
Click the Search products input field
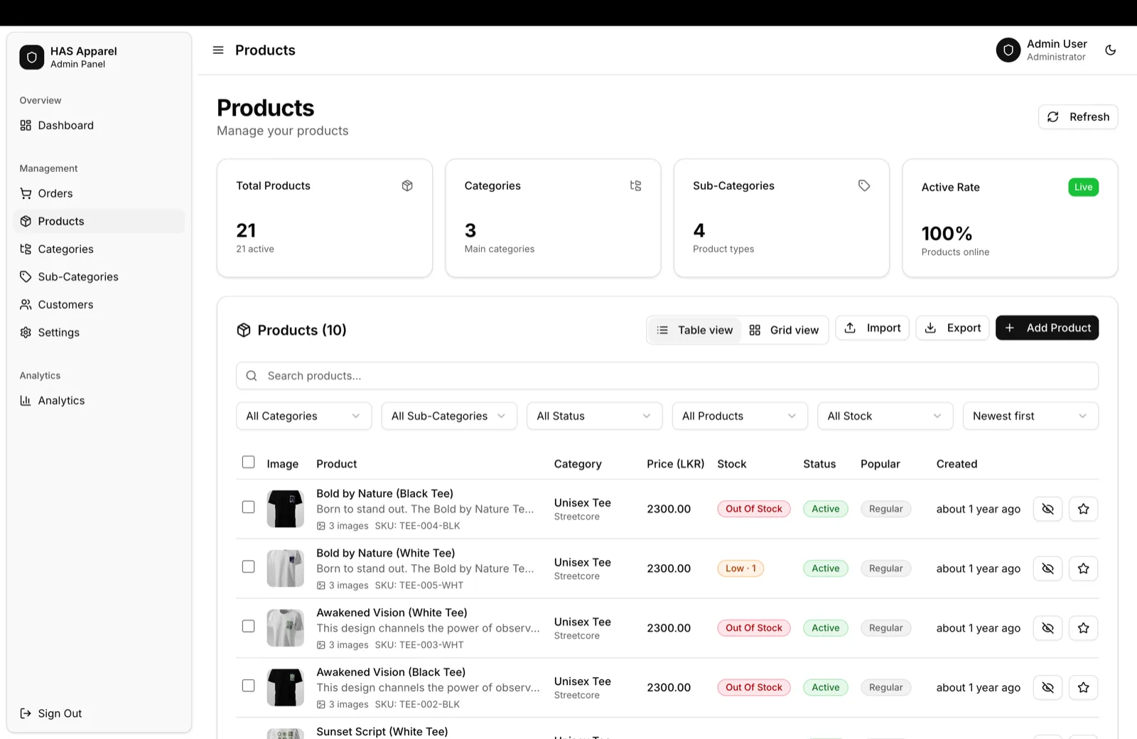click(x=667, y=376)
